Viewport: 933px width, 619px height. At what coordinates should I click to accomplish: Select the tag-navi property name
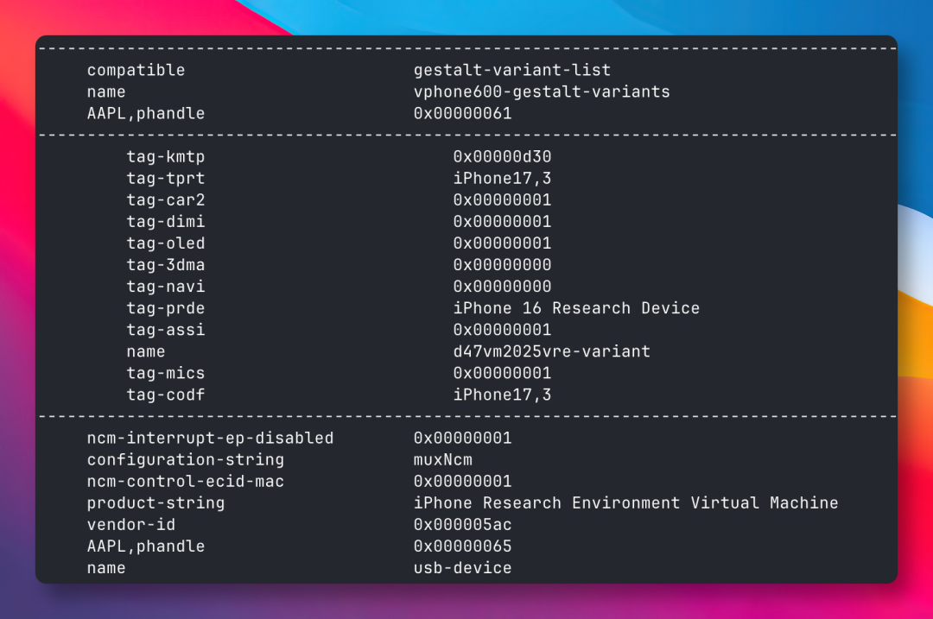[x=166, y=287]
